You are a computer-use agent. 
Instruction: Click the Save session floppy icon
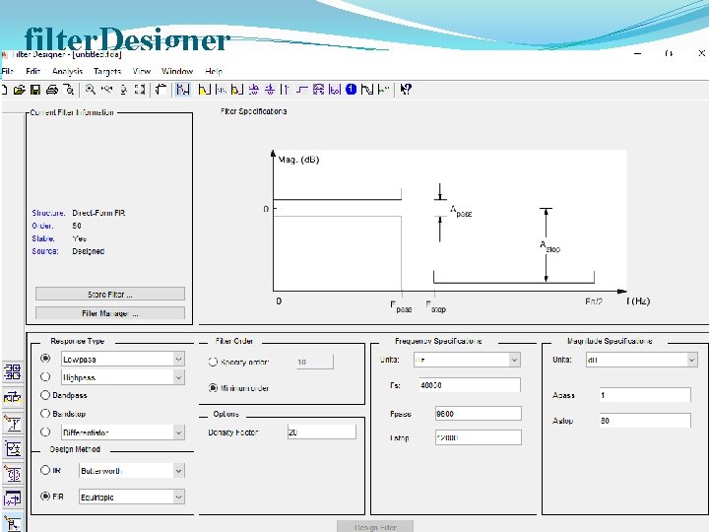pos(35,90)
